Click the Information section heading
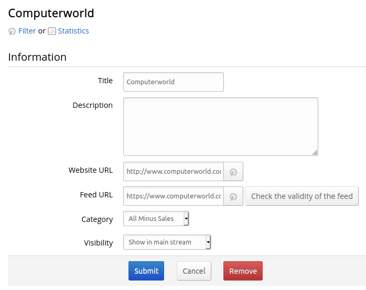The height and width of the screenshot is (290, 366). [37, 57]
